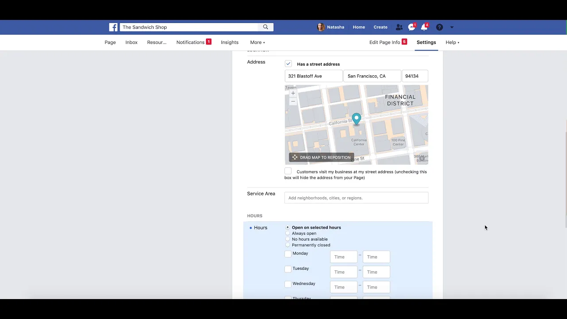Viewport: 567px width, 319px height.
Task: Click the Facebook logo icon
Action: pos(113,27)
